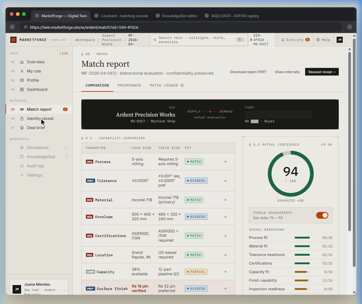Switch to KnowledgeSlot editor browser tab
362x304 pixels.
pyautogui.click(x=177, y=16)
